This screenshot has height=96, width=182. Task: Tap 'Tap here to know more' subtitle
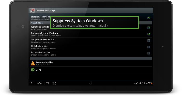click(x=43, y=65)
